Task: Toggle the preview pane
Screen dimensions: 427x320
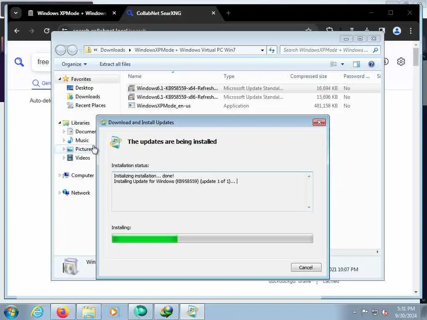Action: [x=357, y=64]
